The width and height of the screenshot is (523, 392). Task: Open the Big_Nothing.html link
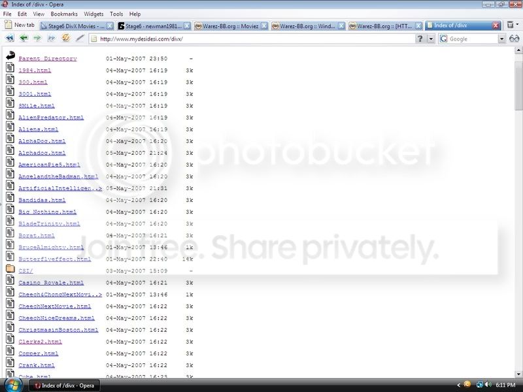tap(47, 212)
